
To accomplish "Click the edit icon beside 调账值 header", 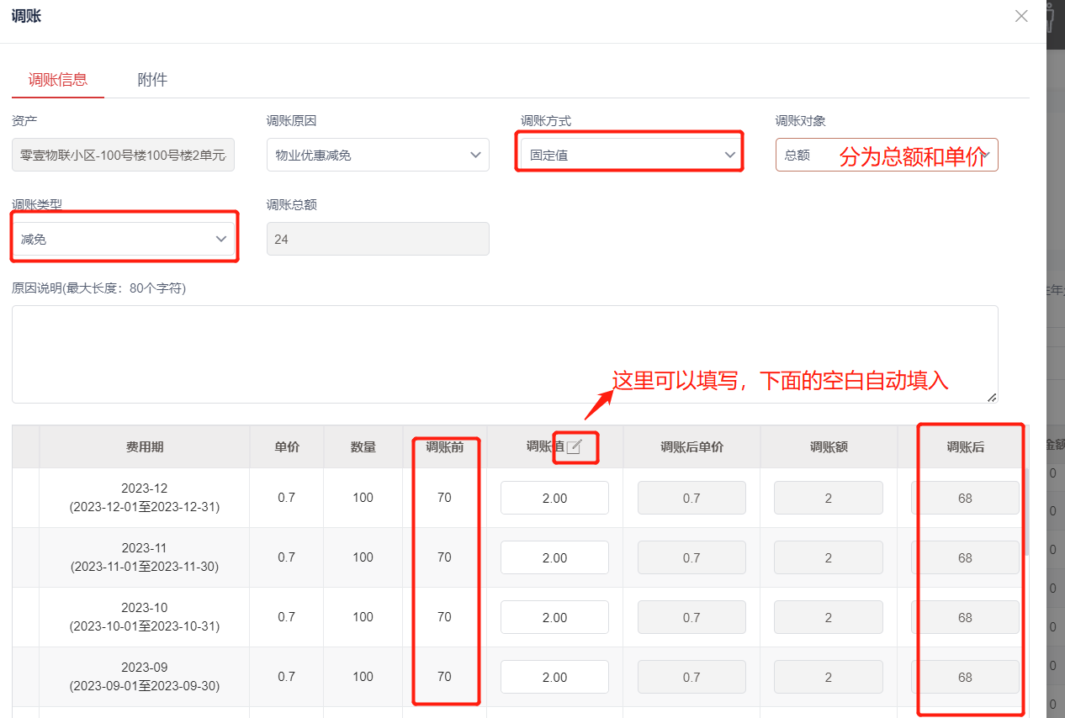I will [x=575, y=447].
